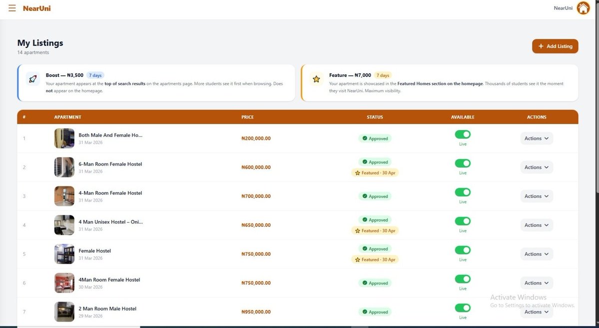
Task: Click the price ₦200,000.00
Action: [256, 138]
